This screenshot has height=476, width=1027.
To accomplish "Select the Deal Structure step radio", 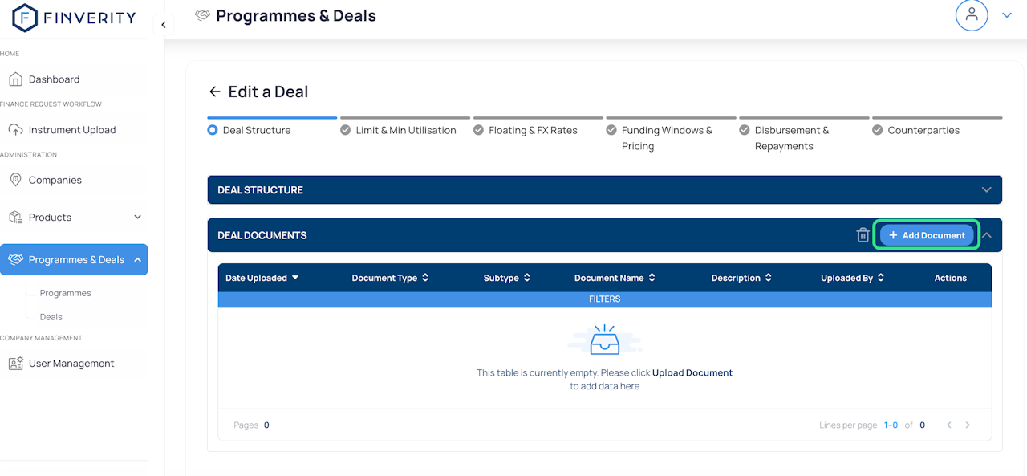I will click(213, 130).
